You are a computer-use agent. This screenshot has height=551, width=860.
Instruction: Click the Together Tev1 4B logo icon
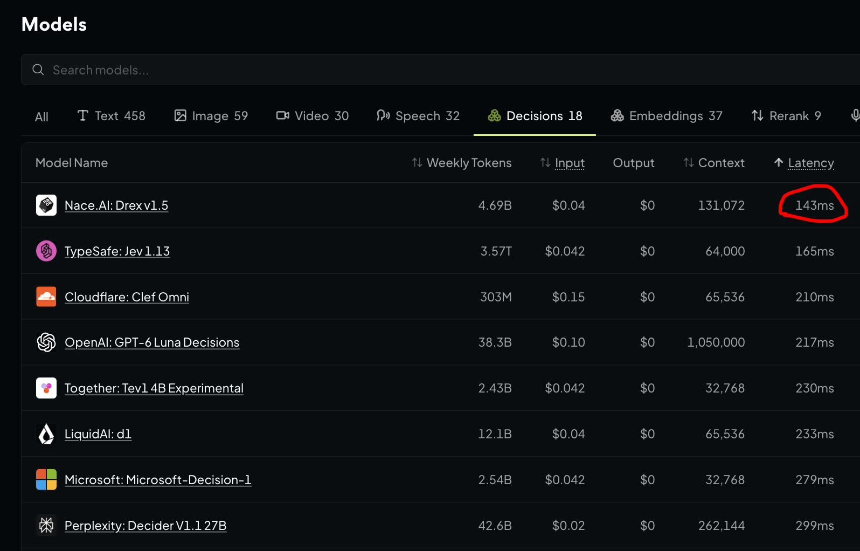pos(46,388)
